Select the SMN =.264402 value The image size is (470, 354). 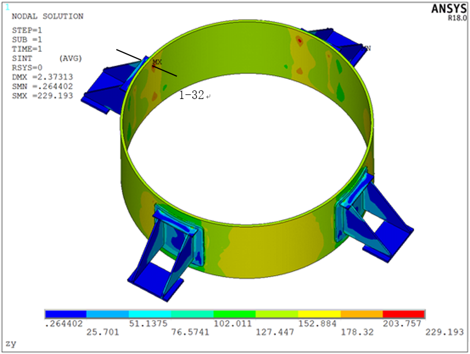click(43, 86)
